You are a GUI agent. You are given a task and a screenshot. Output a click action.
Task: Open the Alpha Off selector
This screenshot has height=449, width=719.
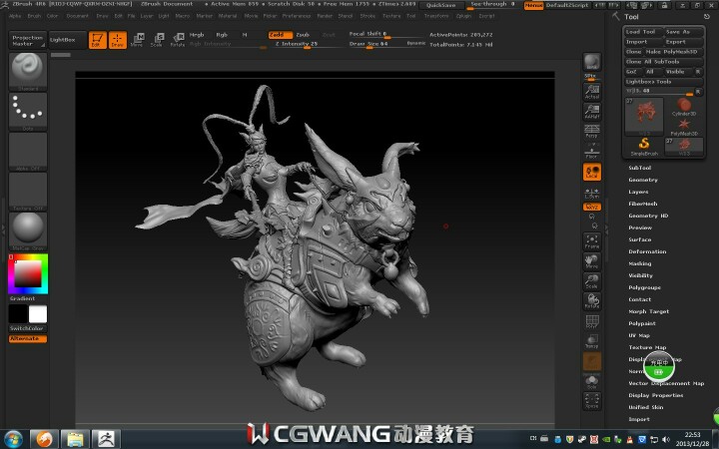28,152
